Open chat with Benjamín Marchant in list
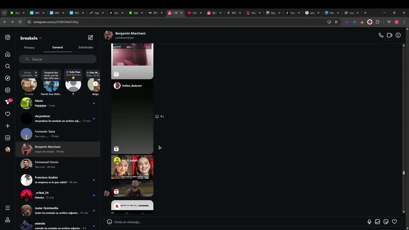This screenshot has width=409, height=230. (x=58, y=149)
